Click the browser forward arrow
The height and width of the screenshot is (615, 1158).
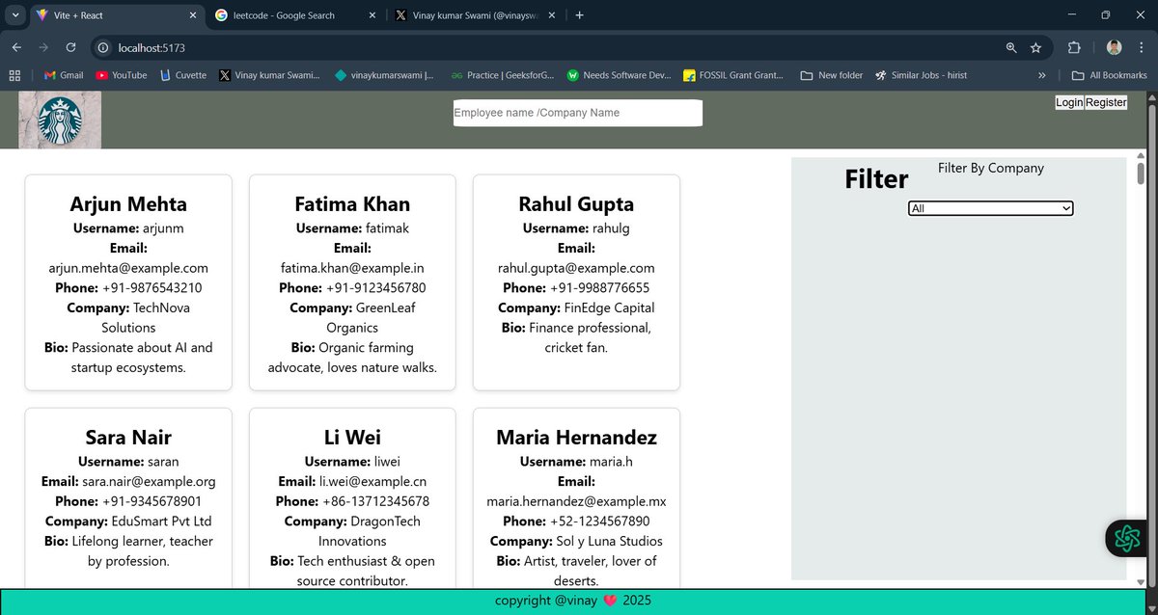[x=43, y=47]
